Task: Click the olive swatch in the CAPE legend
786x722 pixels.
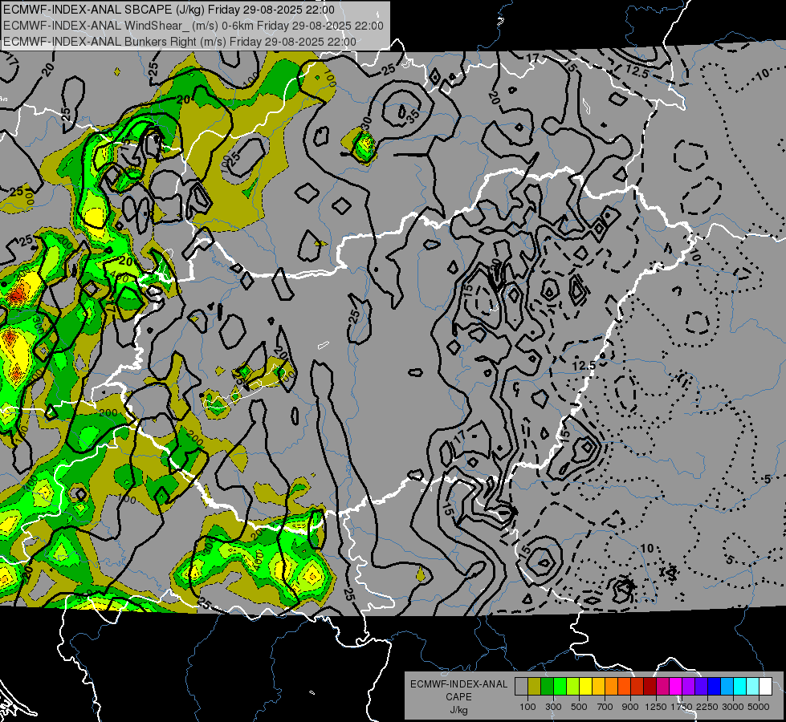Action: click(x=535, y=687)
